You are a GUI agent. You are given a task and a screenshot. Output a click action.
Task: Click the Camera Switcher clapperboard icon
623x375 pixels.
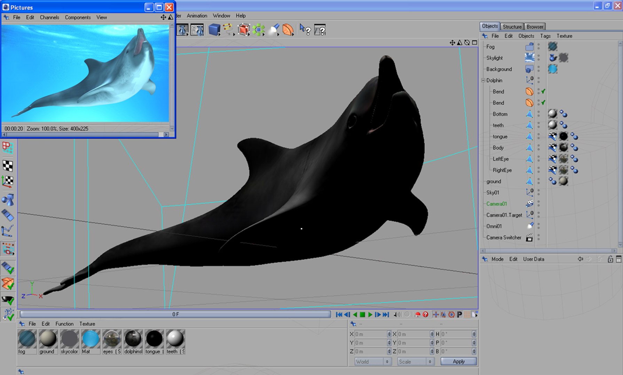[529, 237]
